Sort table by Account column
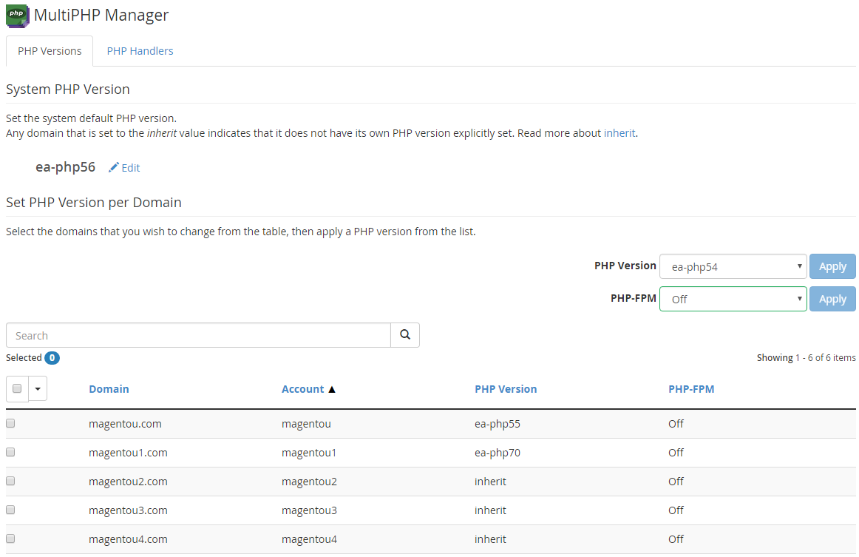859x557 pixels. [303, 388]
